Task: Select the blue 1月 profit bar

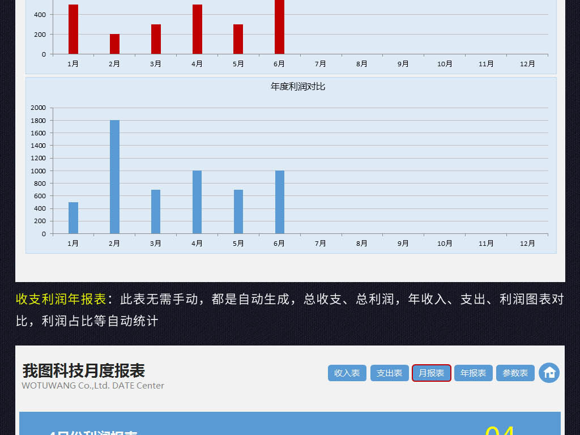Action: coord(73,218)
